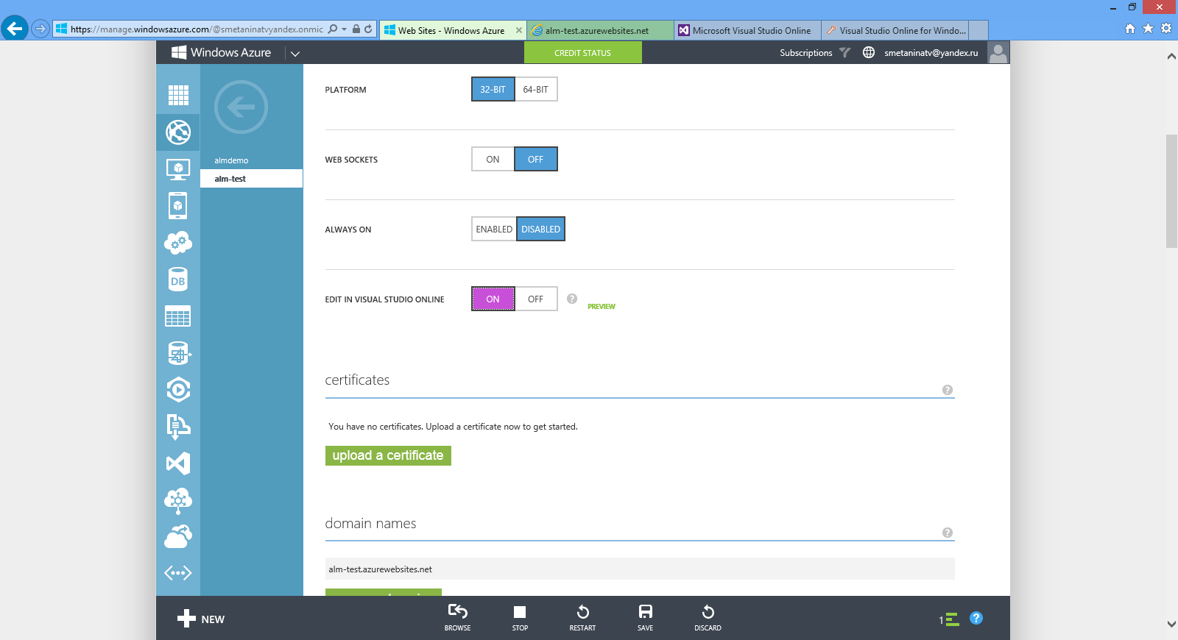Turn Edit in Visual Studio Online ON
The image size is (1178, 640).
pyautogui.click(x=493, y=299)
